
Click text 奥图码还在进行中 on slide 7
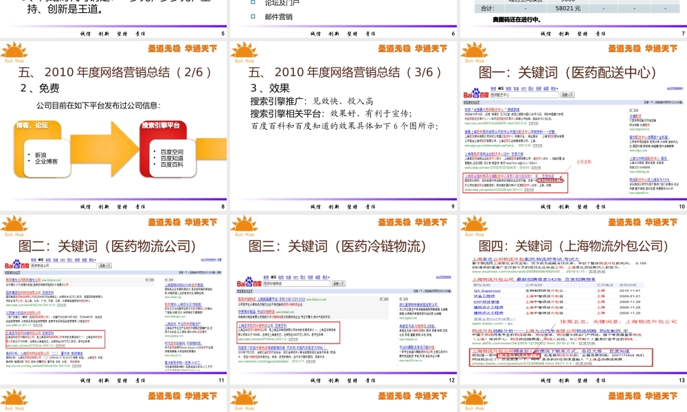click(x=517, y=20)
